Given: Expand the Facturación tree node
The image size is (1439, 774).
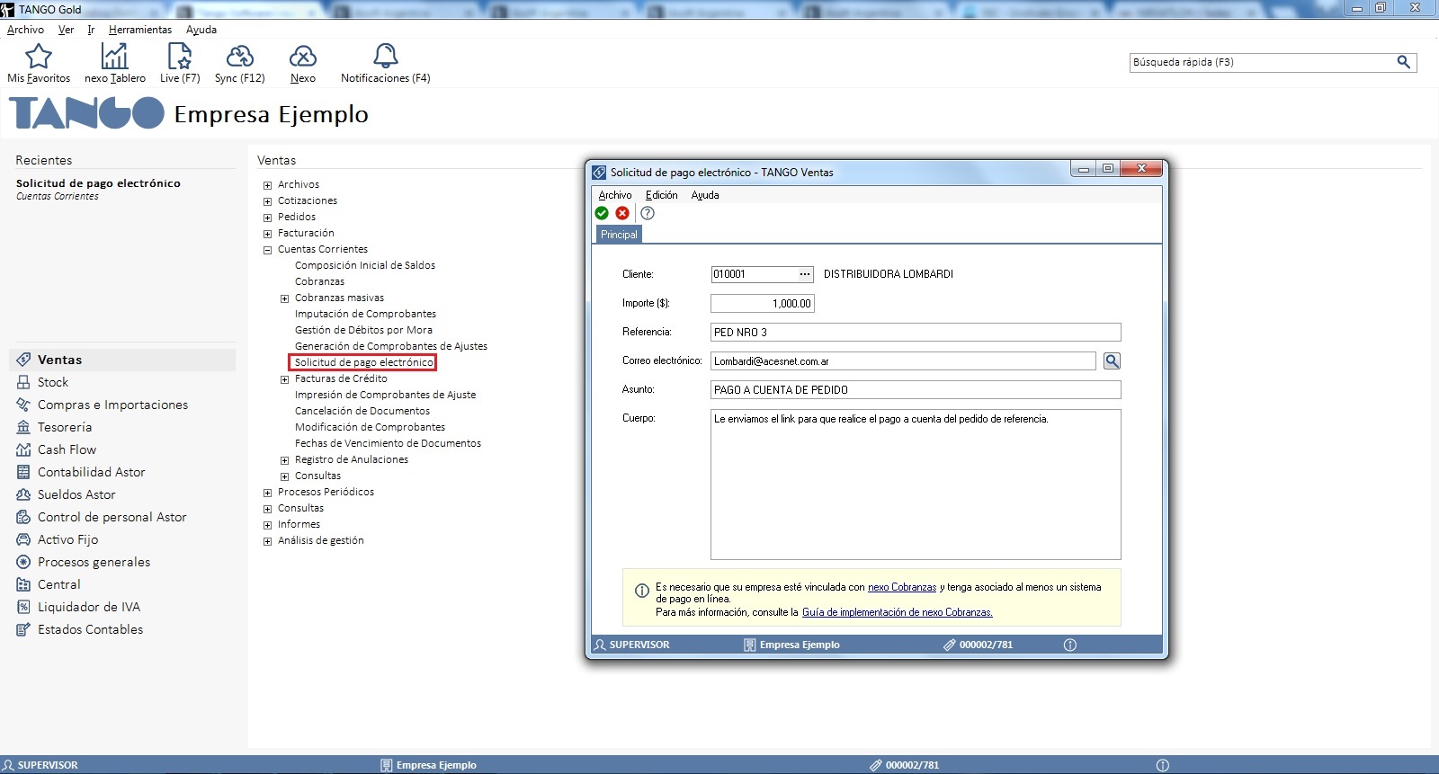Looking at the screenshot, I should click(267, 234).
